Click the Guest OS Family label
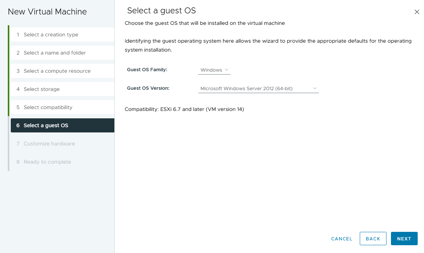Image resolution: width=424 pixels, height=253 pixels. [x=147, y=69]
